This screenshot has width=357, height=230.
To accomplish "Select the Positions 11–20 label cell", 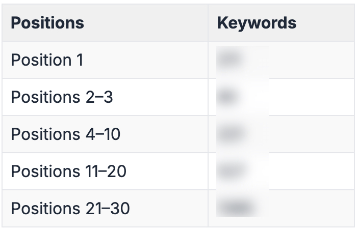I will click(68, 171).
